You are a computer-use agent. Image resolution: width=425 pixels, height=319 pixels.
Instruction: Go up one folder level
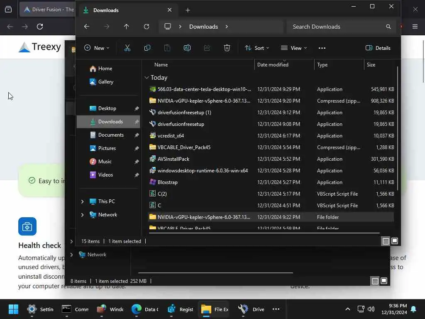click(x=126, y=27)
